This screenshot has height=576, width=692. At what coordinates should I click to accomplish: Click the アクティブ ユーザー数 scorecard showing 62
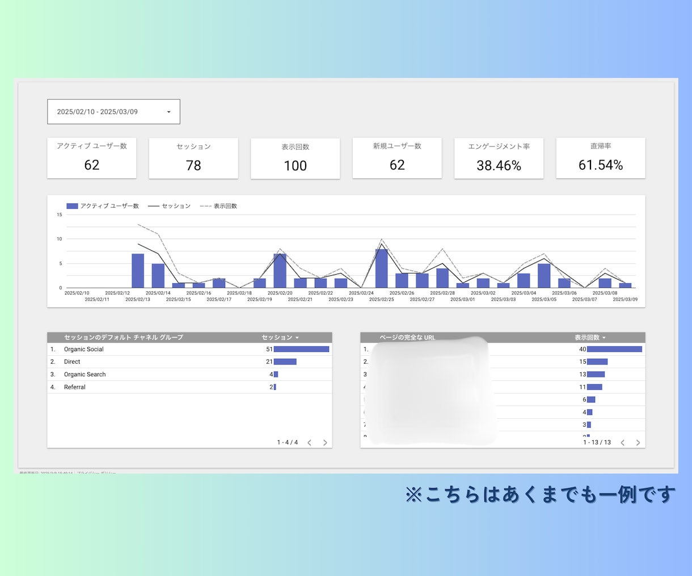[92, 158]
